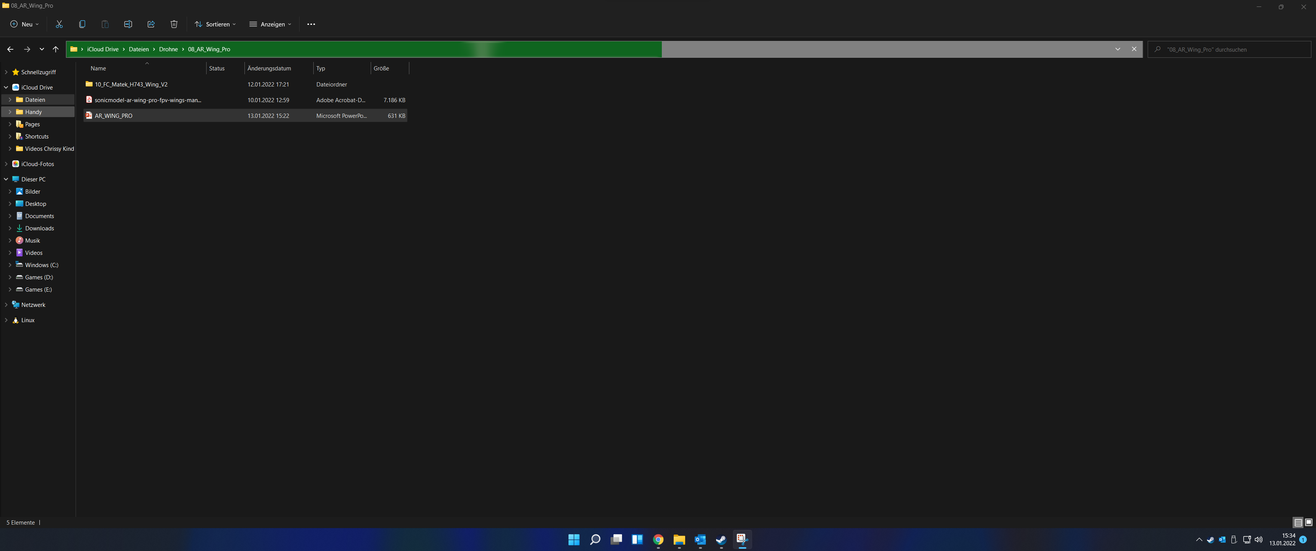Click the Copy icon in toolbar

coord(82,24)
